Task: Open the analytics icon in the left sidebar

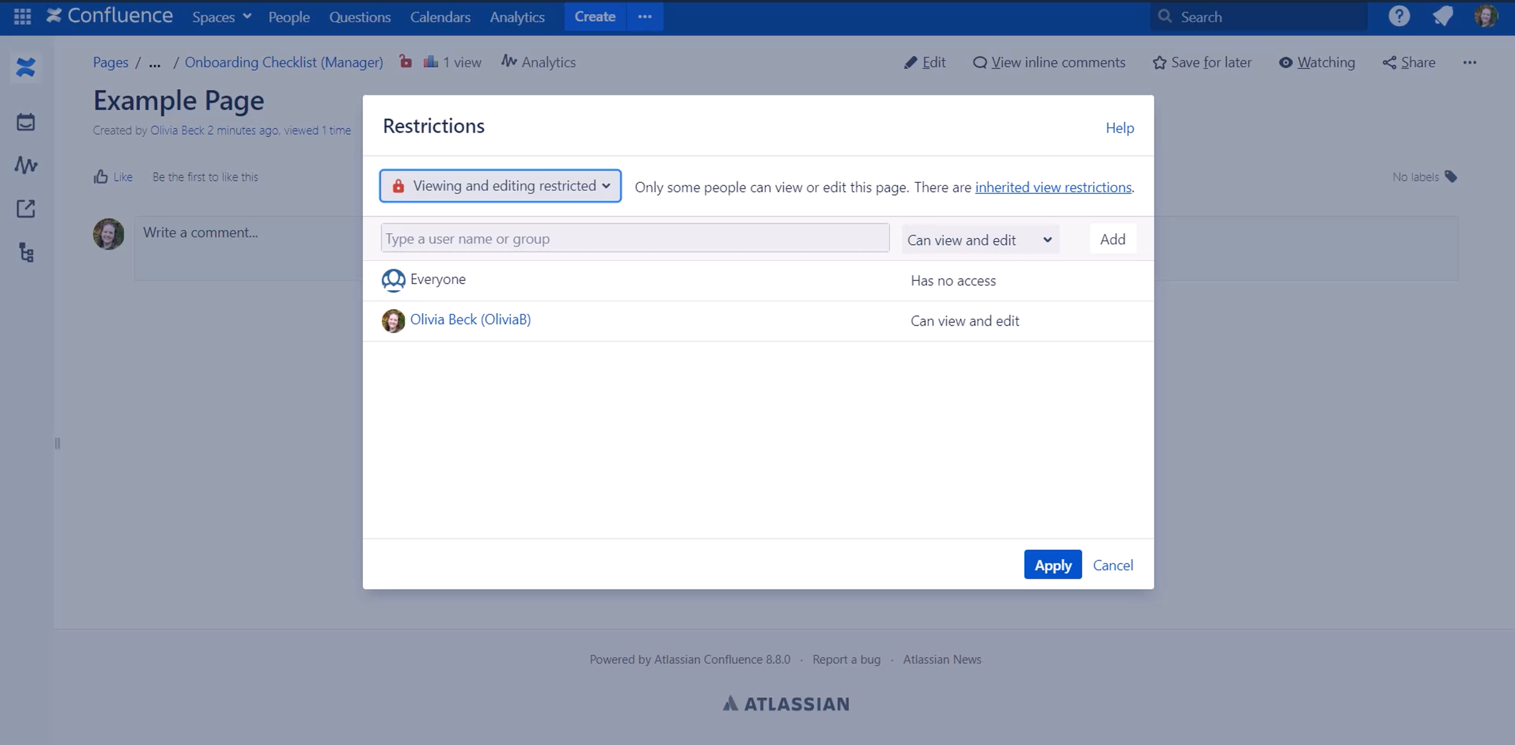Action: click(25, 165)
